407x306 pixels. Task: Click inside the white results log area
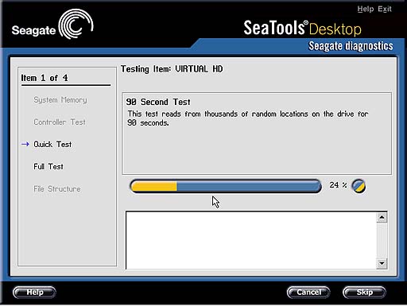251,240
